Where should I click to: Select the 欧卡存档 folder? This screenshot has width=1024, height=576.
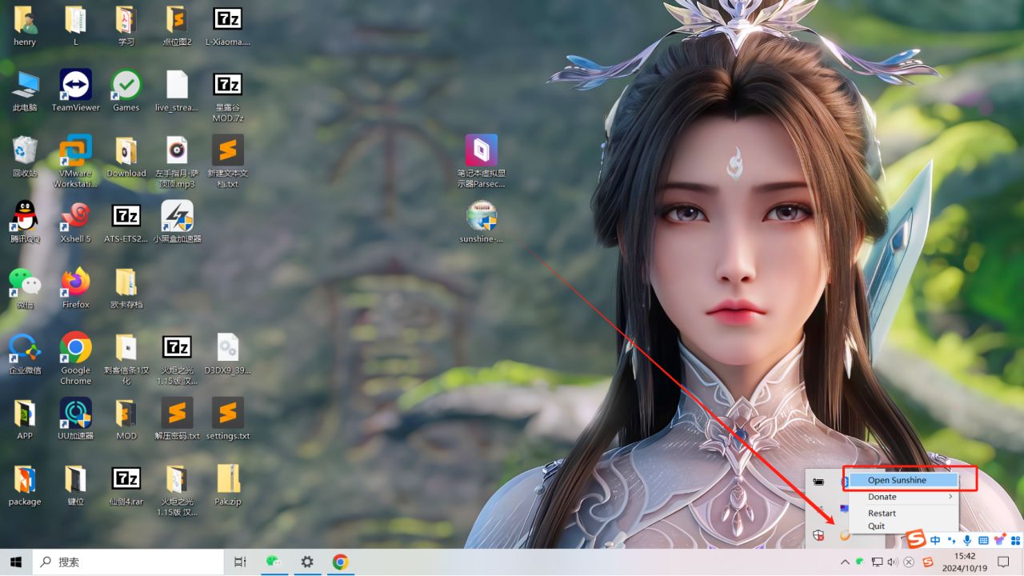coord(126,288)
